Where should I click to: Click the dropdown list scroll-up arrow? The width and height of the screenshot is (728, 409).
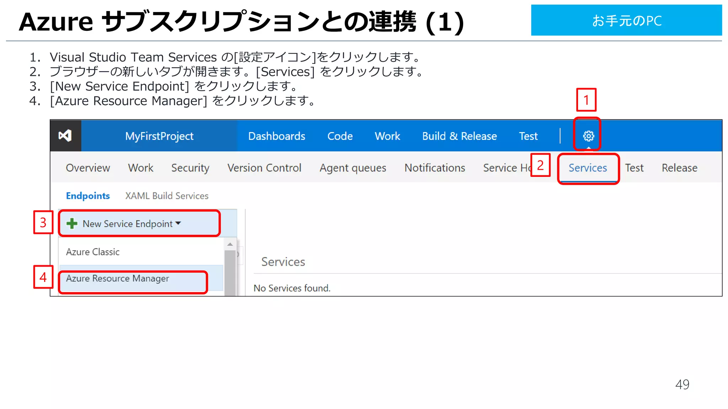(230, 244)
